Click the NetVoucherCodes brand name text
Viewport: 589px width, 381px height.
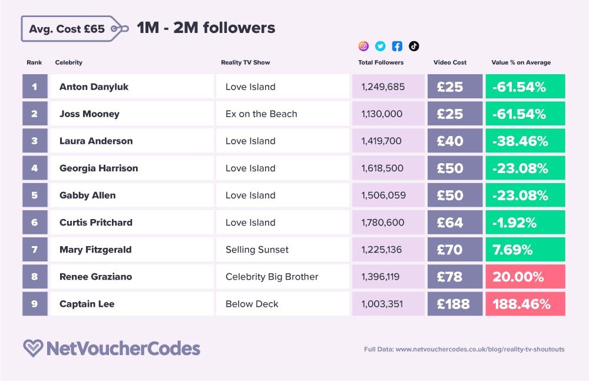(x=123, y=348)
